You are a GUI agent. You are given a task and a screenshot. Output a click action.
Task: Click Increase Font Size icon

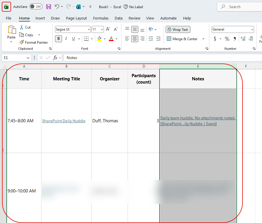[x=108, y=29]
